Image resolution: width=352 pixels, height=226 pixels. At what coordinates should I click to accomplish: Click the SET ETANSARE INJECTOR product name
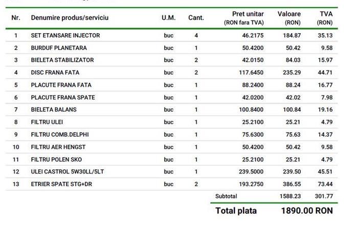(x=65, y=36)
